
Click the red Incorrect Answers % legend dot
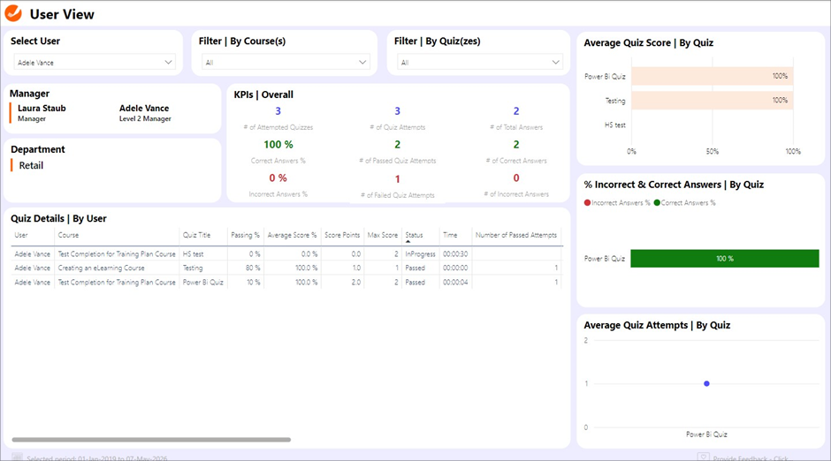click(x=588, y=203)
